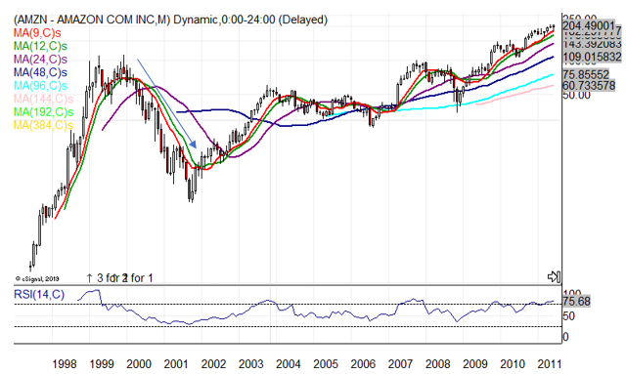
Task: Select the cyan MA(96,C)s legend label
Action: tap(40, 85)
